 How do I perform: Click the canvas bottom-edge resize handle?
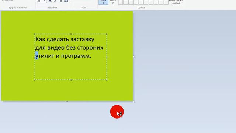tap(67, 102)
